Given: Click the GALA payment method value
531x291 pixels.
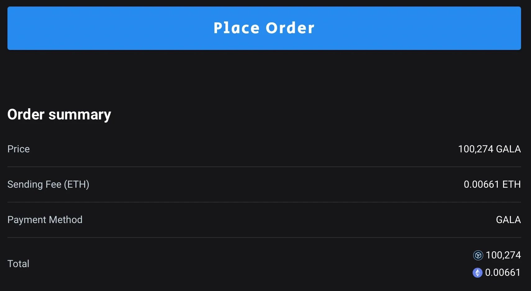Looking at the screenshot, I should coord(508,220).
